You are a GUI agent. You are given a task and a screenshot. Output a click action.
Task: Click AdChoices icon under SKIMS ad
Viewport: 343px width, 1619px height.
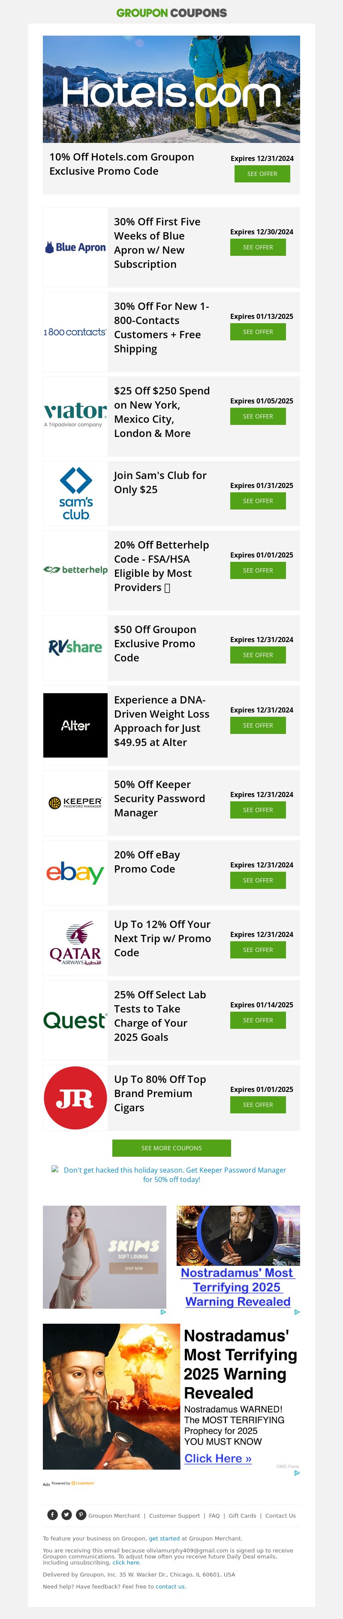[163, 1312]
